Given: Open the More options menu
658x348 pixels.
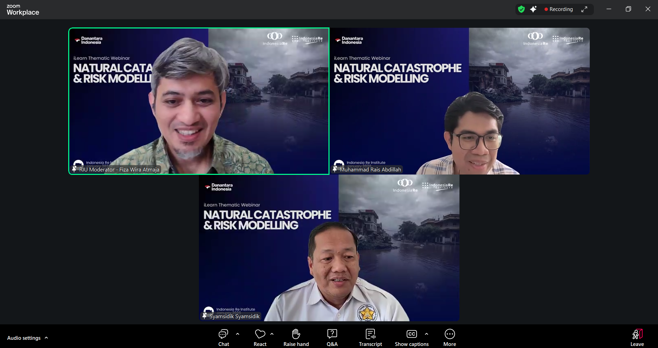Looking at the screenshot, I should point(450,338).
